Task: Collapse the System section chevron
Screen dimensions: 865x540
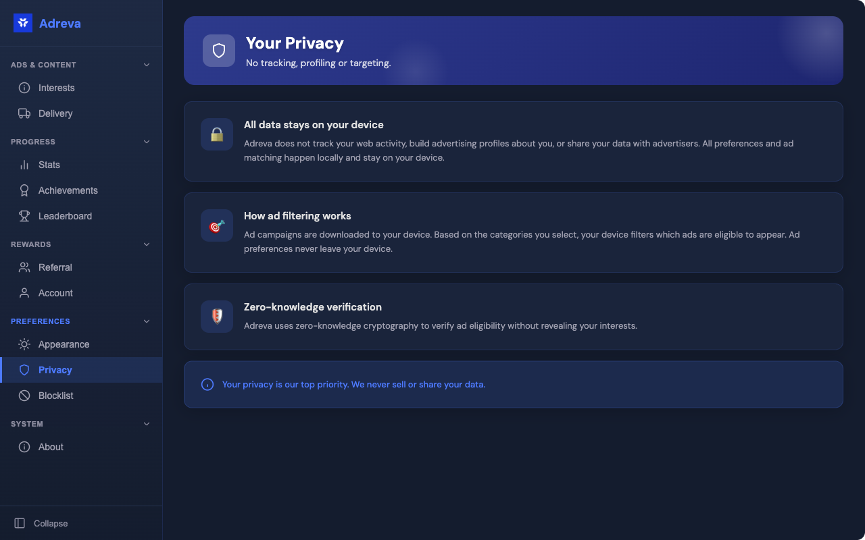Action: tap(147, 424)
